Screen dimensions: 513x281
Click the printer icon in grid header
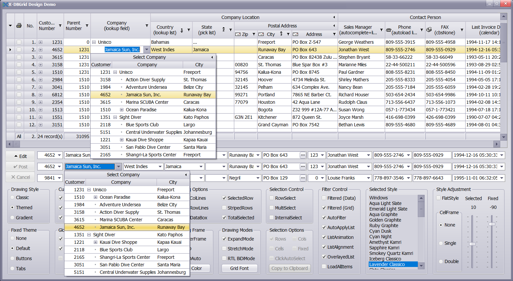(19, 26)
